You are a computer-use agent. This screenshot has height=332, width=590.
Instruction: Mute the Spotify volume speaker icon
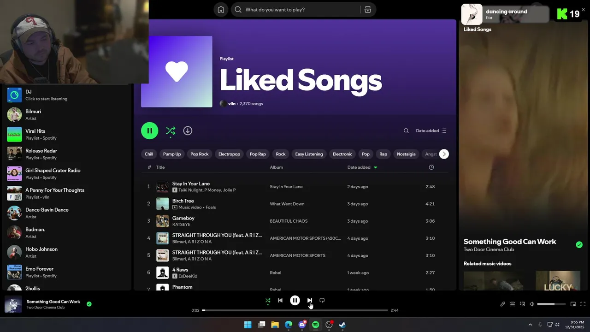[532, 304]
